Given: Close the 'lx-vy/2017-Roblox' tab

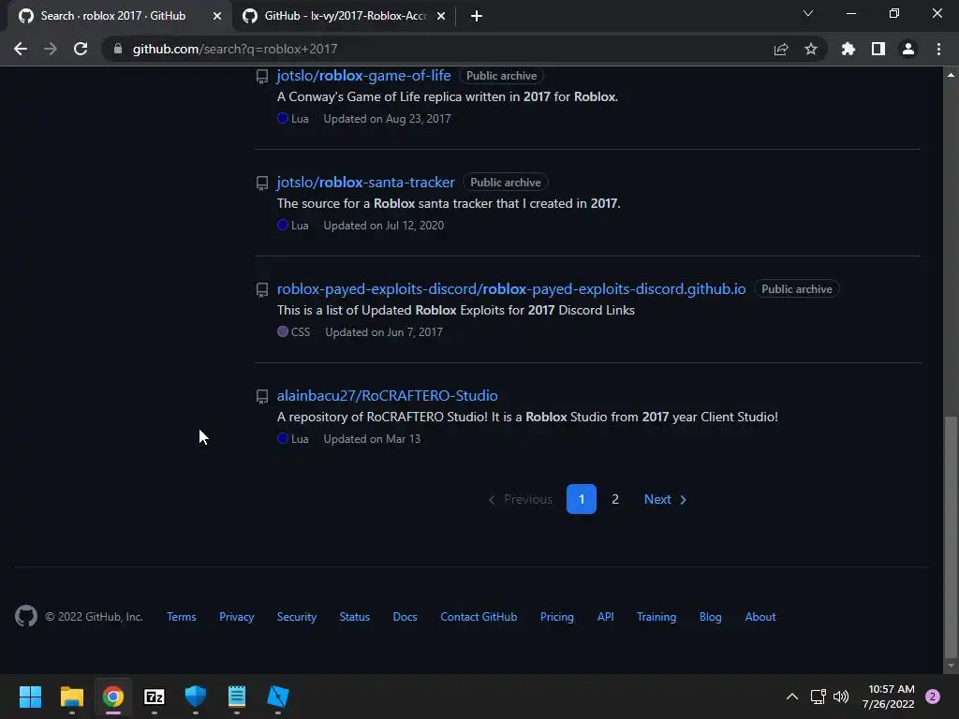Looking at the screenshot, I should (441, 16).
